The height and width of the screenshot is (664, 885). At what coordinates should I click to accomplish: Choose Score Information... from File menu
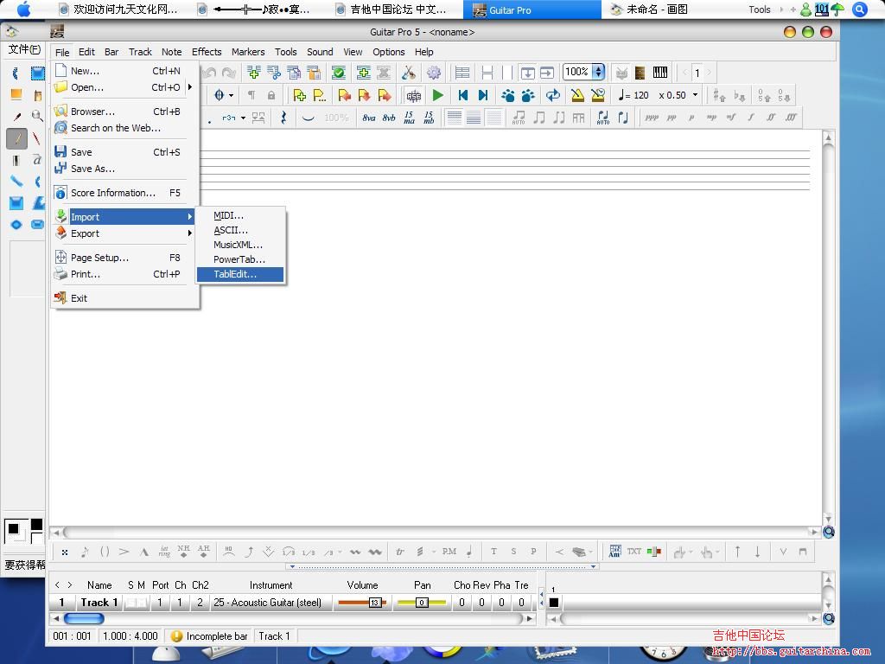tap(125, 193)
